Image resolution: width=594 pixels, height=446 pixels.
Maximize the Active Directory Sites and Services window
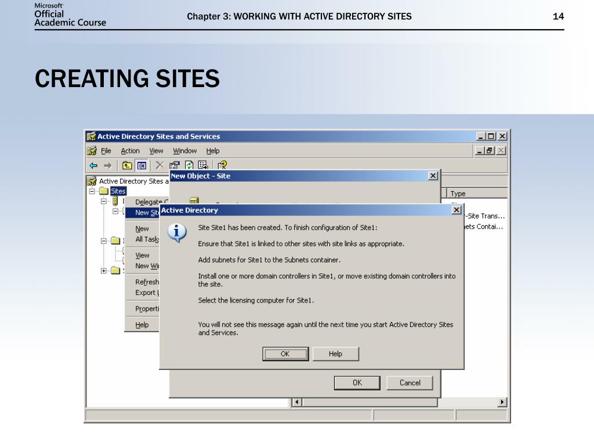tap(491, 136)
